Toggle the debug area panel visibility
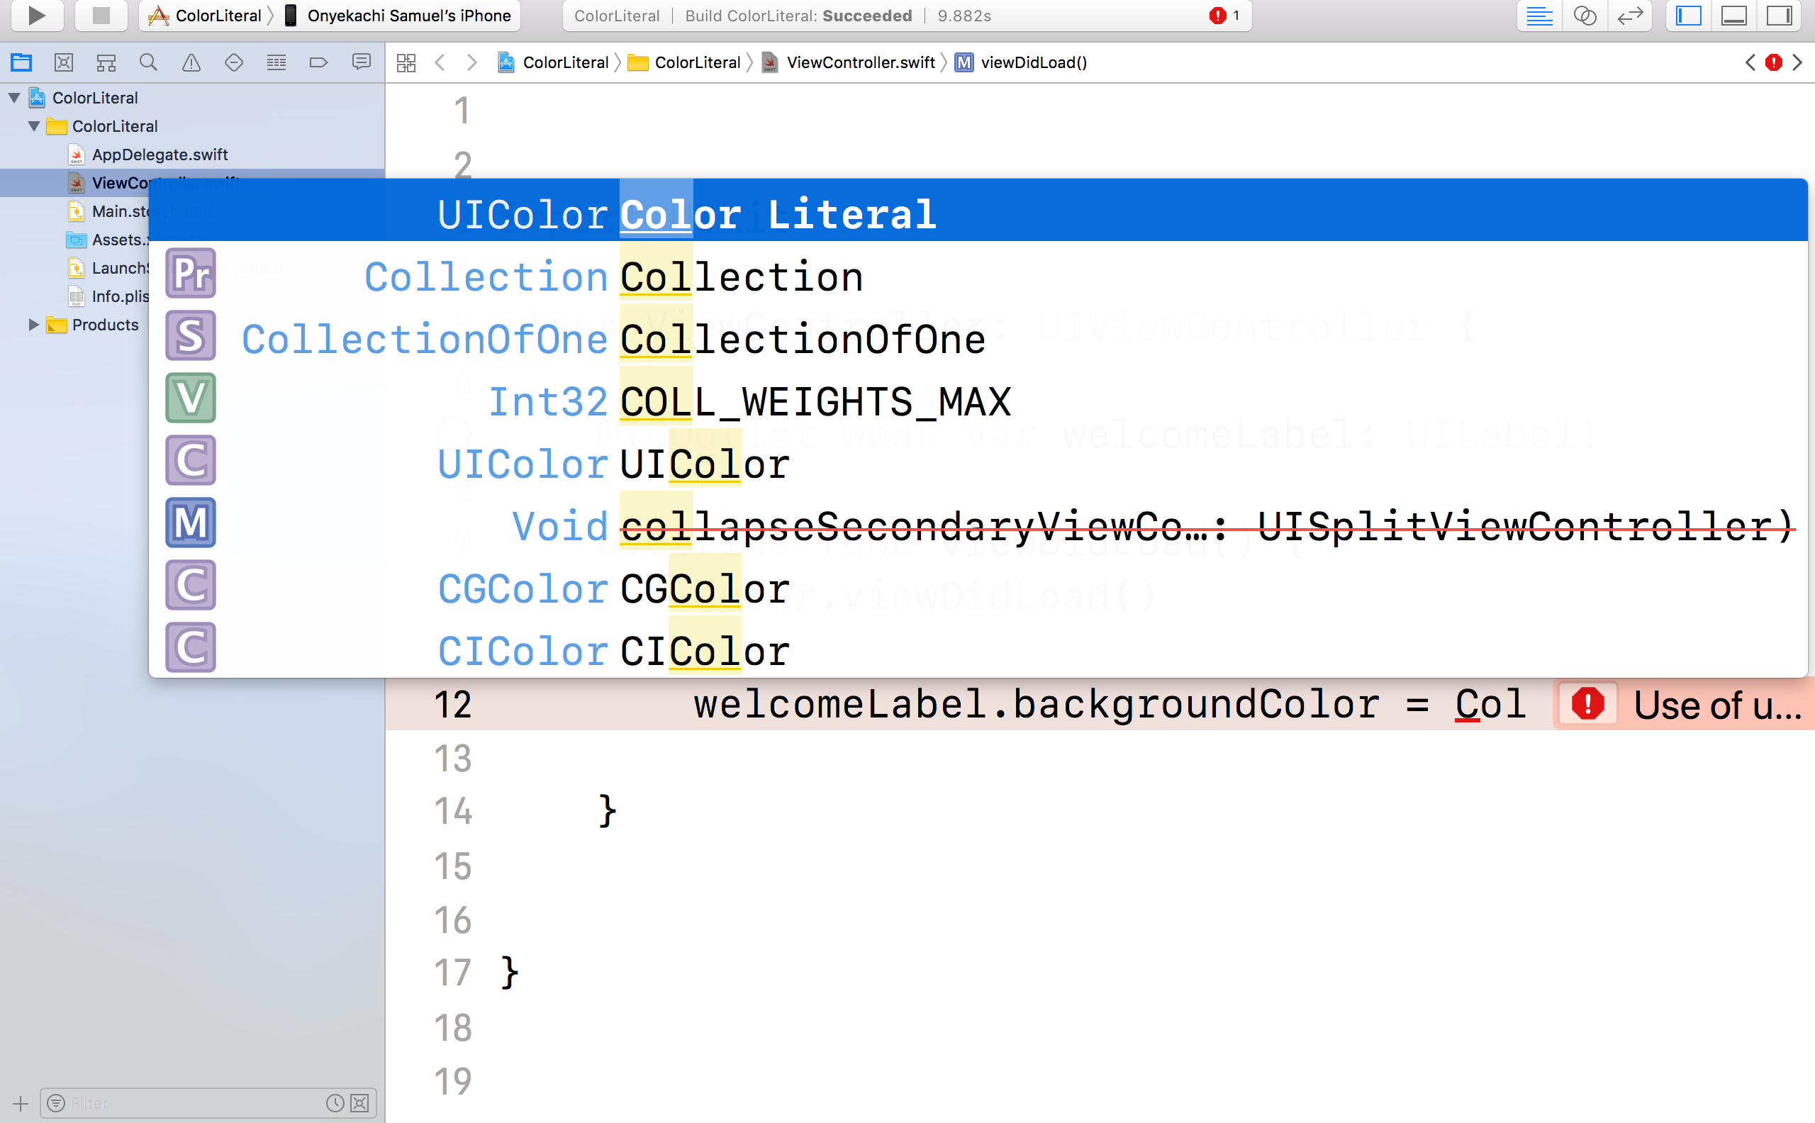The height and width of the screenshot is (1123, 1815). (x=1733, y=15)
